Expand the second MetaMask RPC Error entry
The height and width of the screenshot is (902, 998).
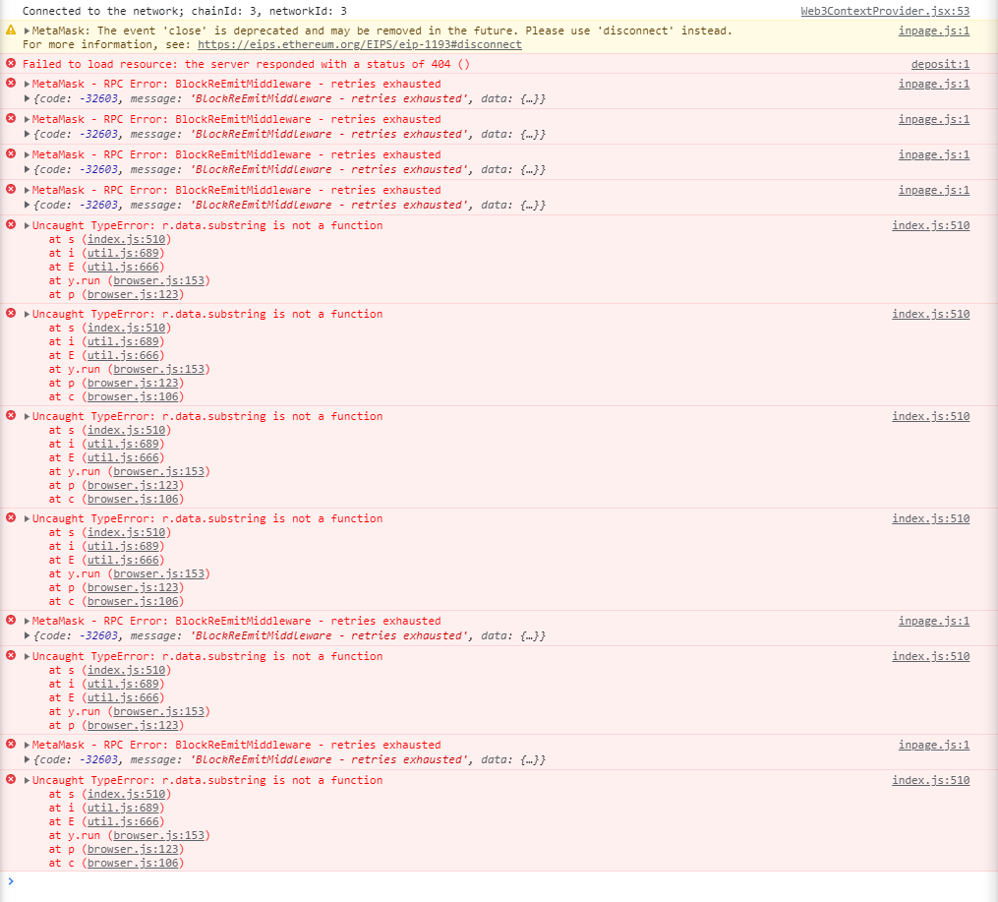tap(27, 120)
